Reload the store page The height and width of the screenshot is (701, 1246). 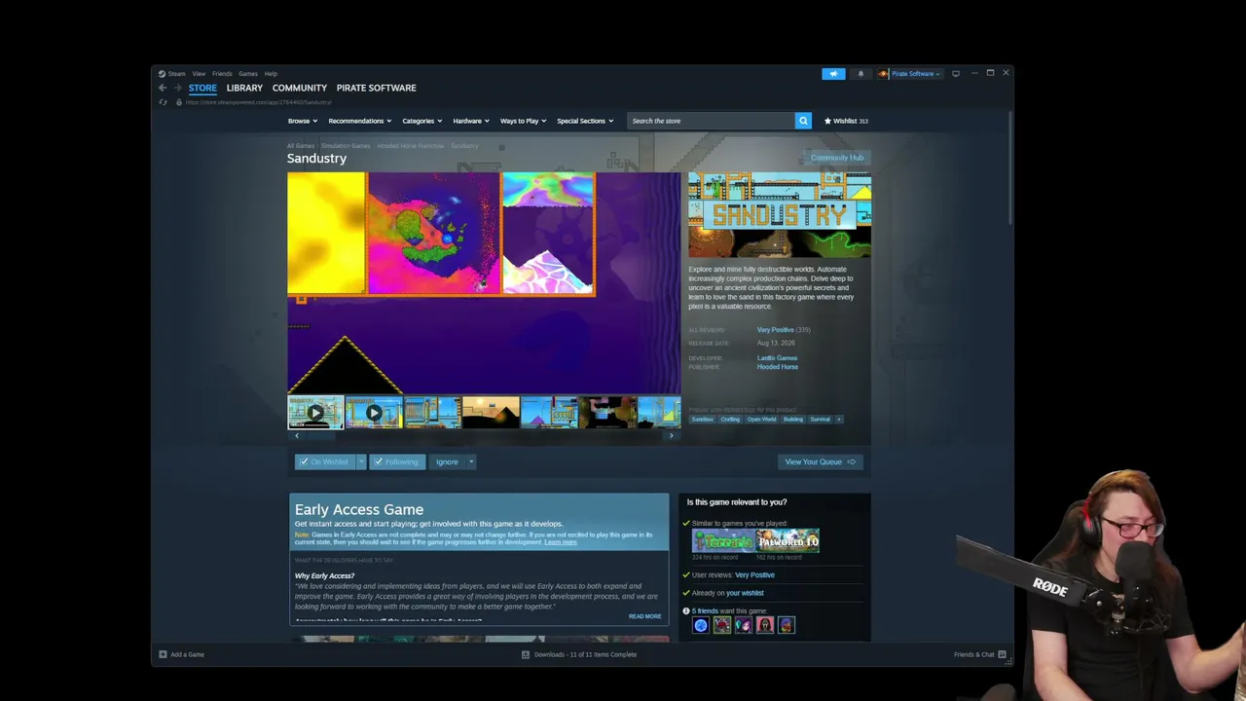(163, 102)
